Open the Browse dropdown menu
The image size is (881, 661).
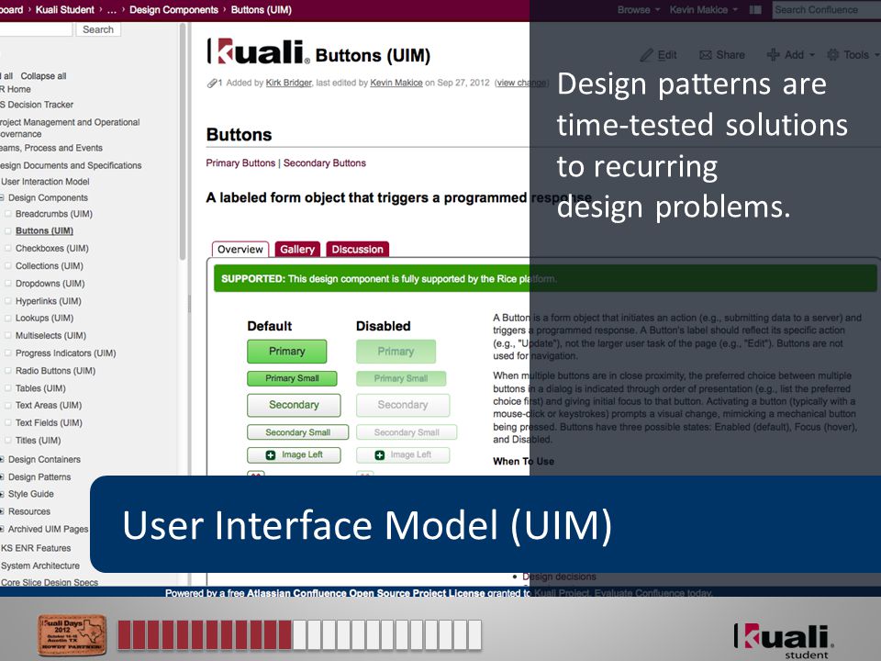click(x=639, y=9)
